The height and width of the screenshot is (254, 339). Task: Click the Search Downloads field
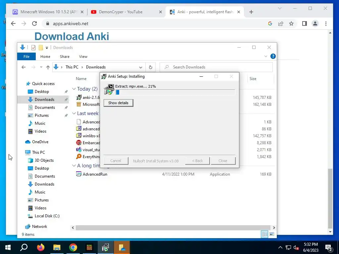click(x=216, y=67)
